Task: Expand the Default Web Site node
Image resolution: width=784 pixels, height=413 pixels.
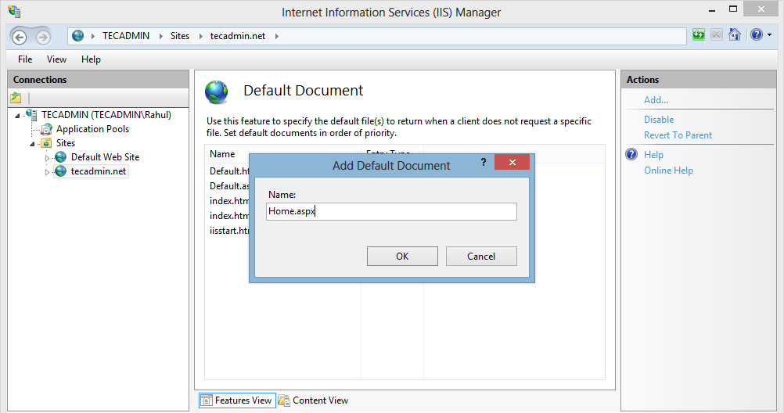Action: pyautogui.click(x=48, y=158)
